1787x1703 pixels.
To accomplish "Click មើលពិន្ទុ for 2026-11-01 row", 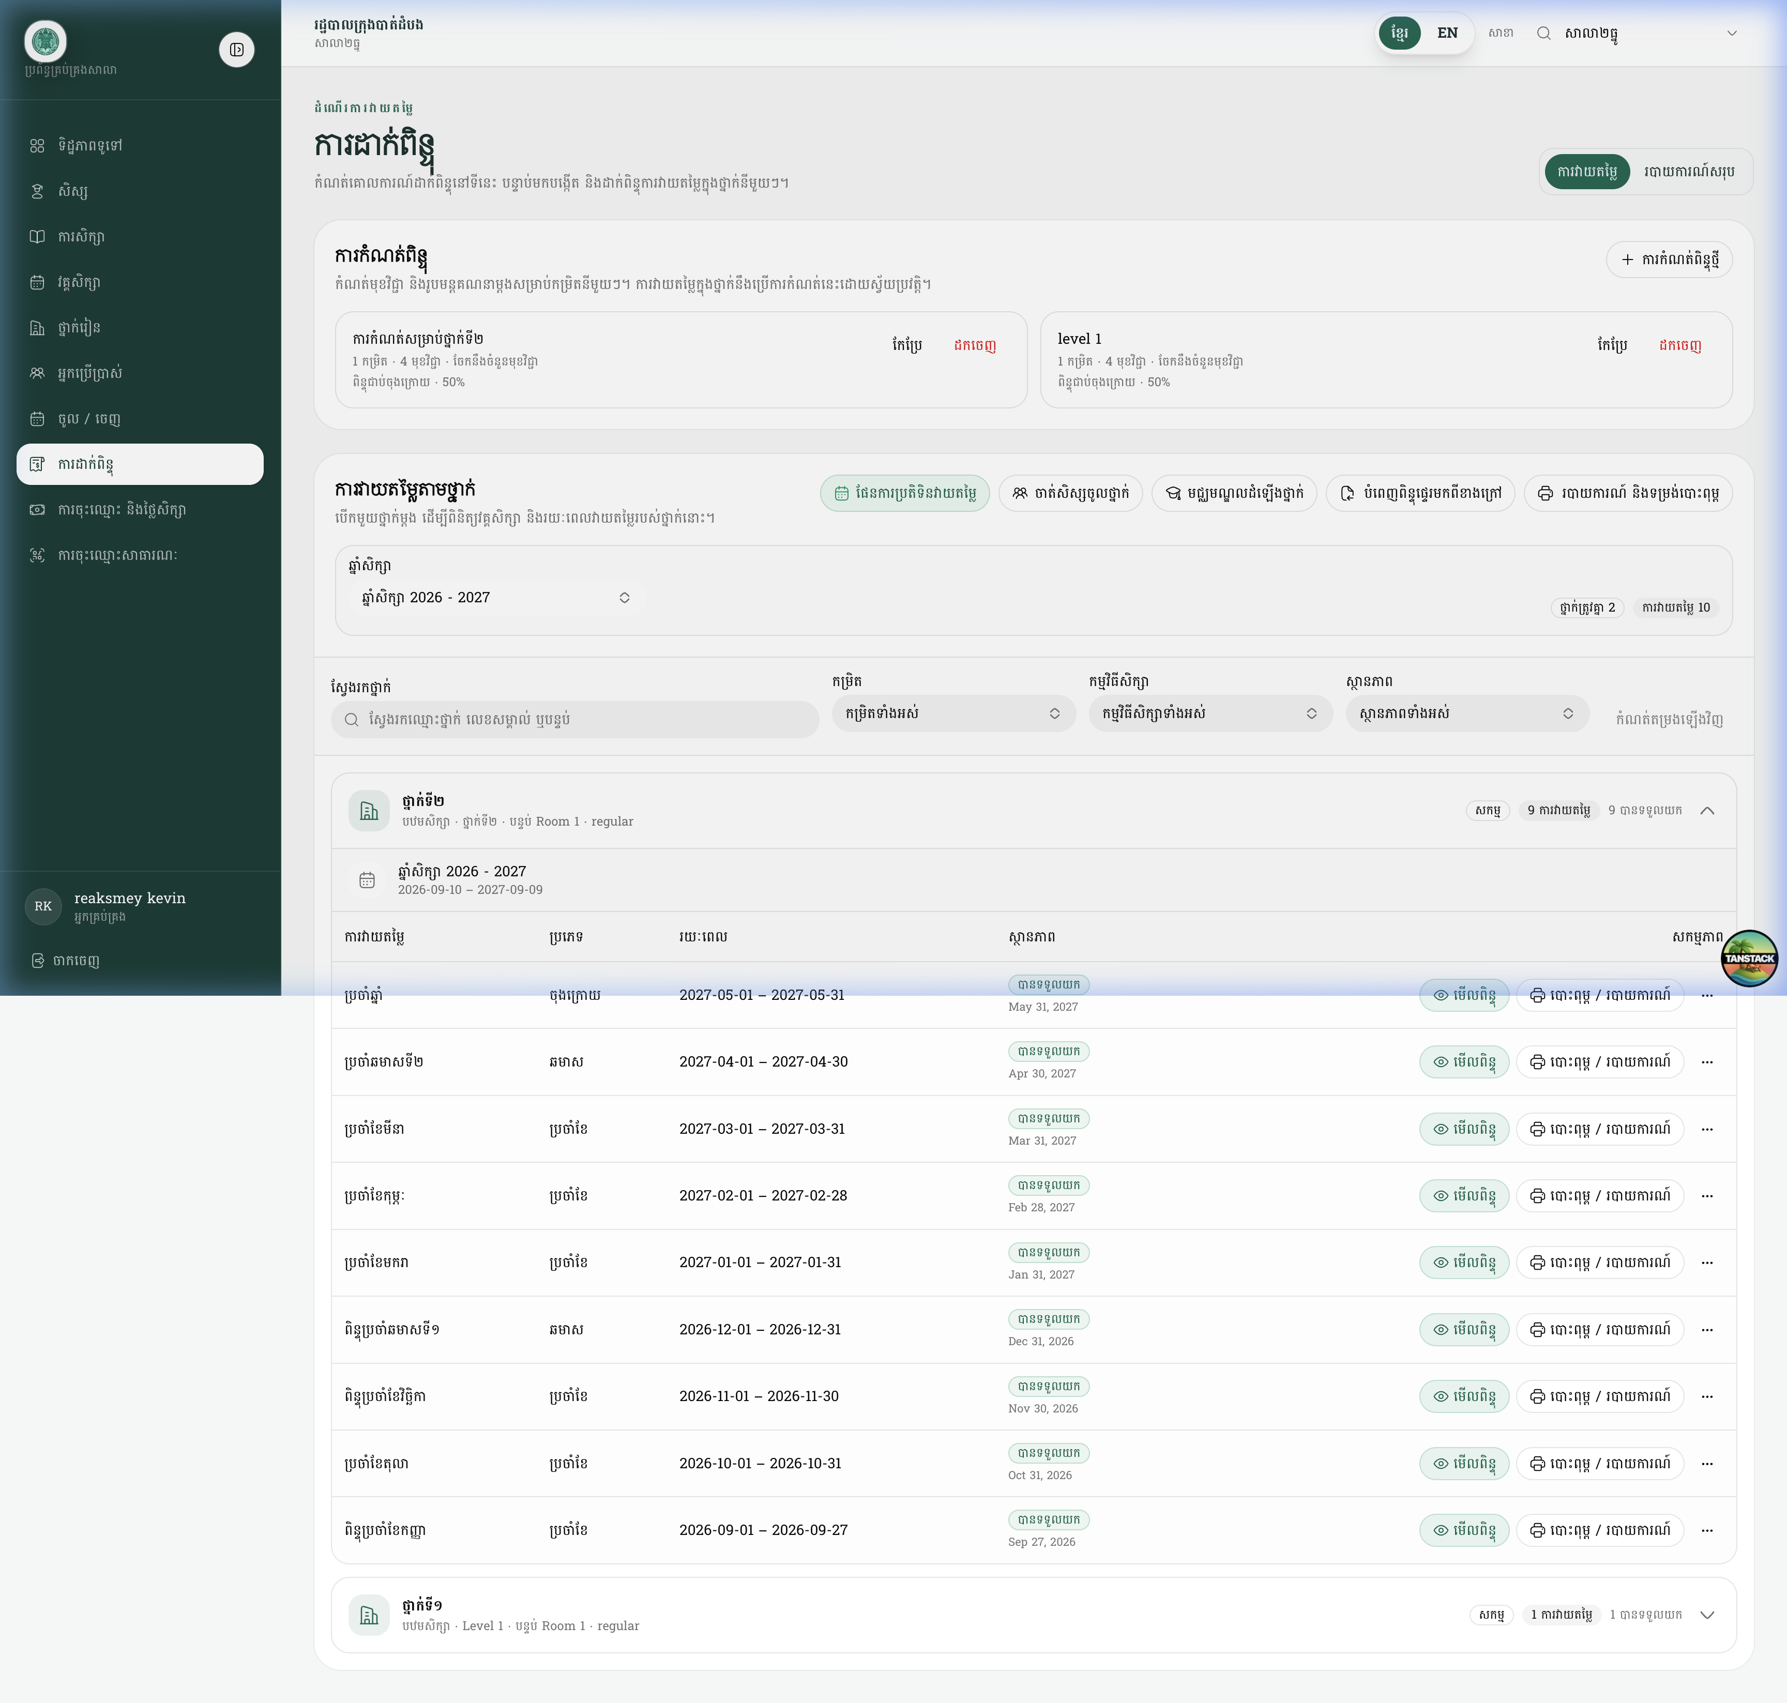I will click(x=1464, y=1396).
